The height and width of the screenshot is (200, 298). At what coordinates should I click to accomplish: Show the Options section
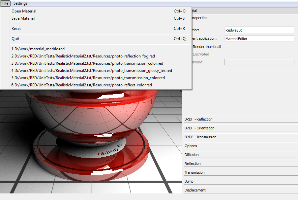click(240, 146)
